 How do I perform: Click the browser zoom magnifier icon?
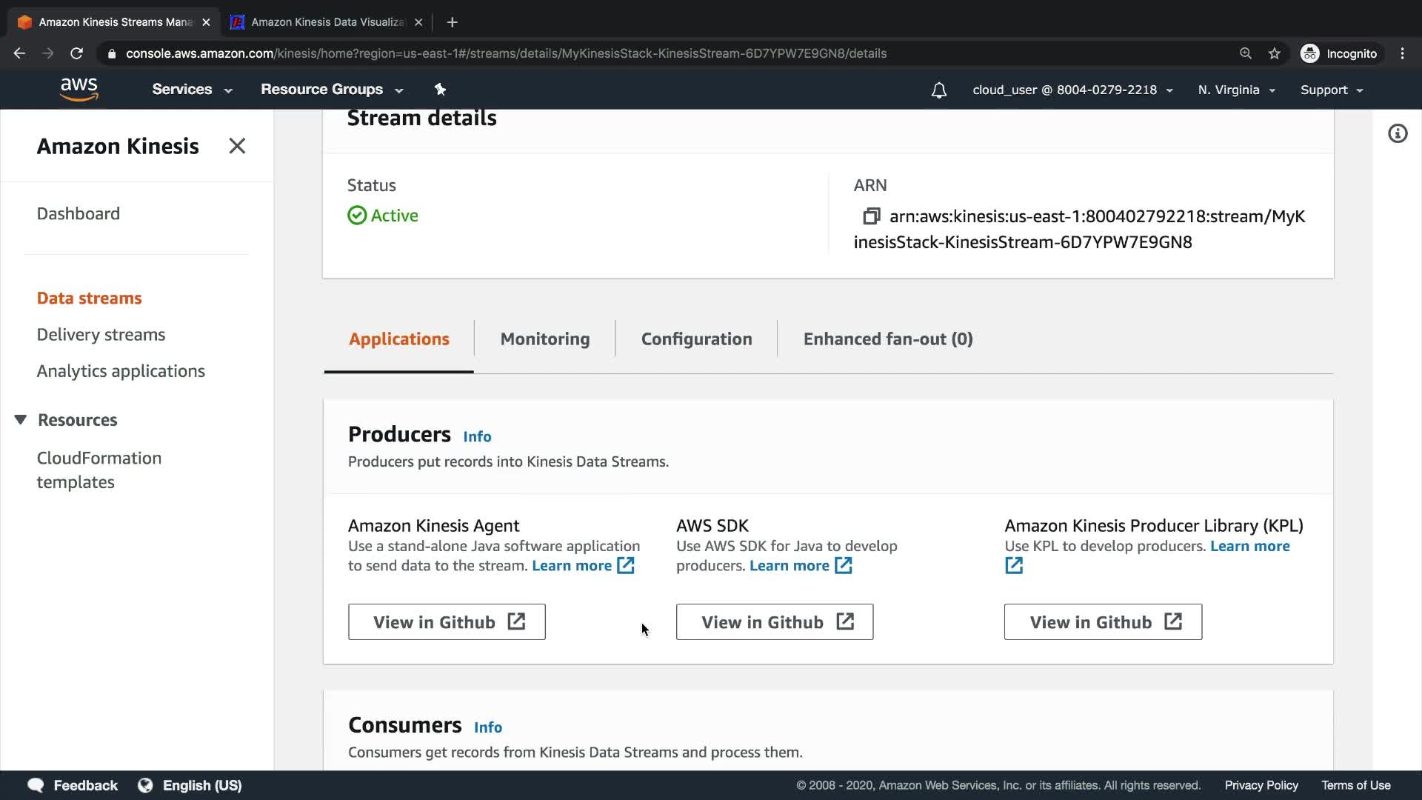click(x=1245, y=53)
